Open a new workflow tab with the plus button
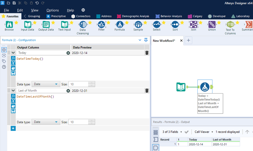The image size is (253, 151). pos(188,40)
